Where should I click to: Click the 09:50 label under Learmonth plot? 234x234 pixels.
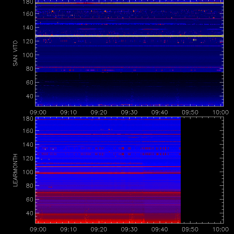[190, 229]
